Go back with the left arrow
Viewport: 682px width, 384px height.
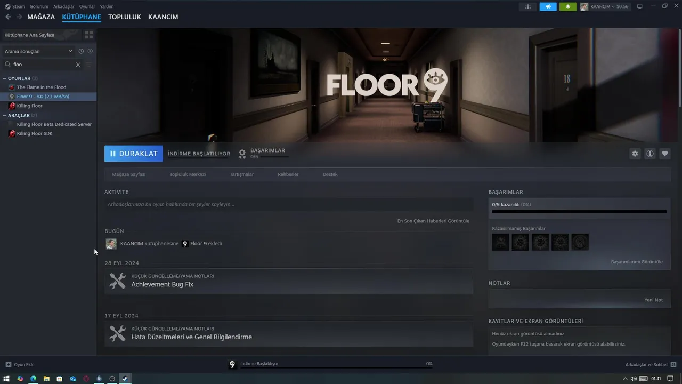(8, 17)
